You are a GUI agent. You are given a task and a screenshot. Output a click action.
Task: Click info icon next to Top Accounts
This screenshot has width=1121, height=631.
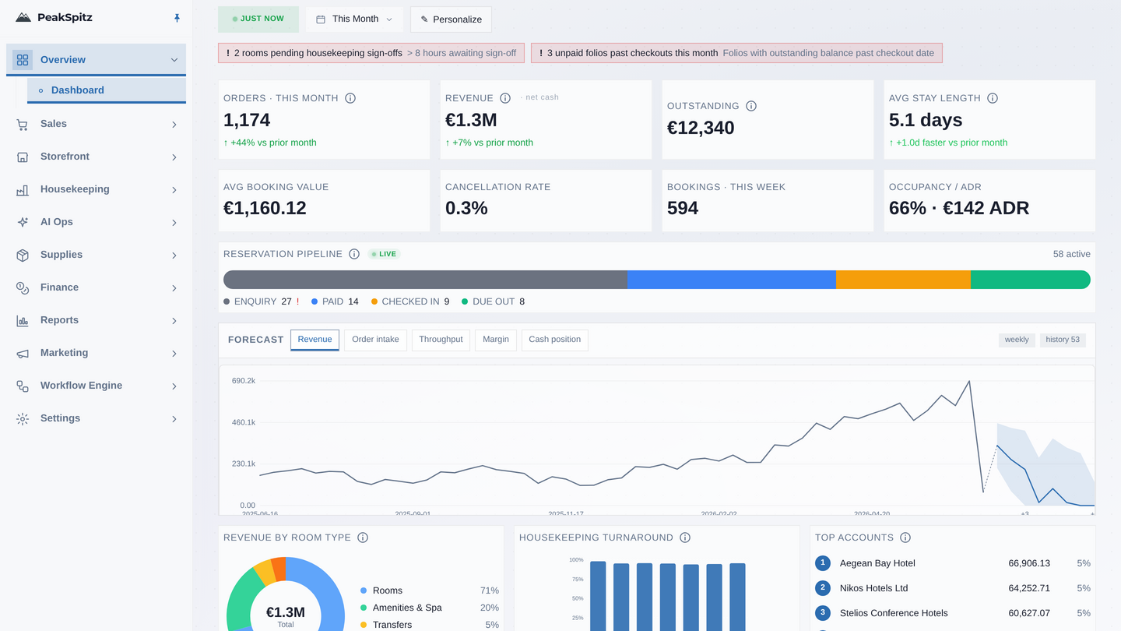click(905, 538)
